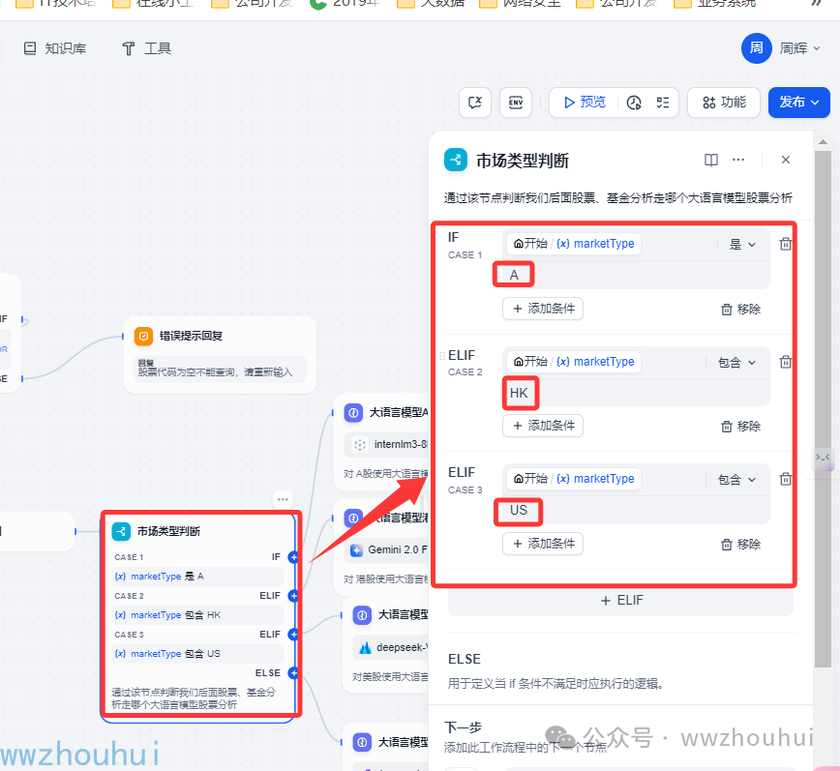Click the 预览 preview button
Image resolution: width=840 pixels, height=771 pixels.
(584, 103)
